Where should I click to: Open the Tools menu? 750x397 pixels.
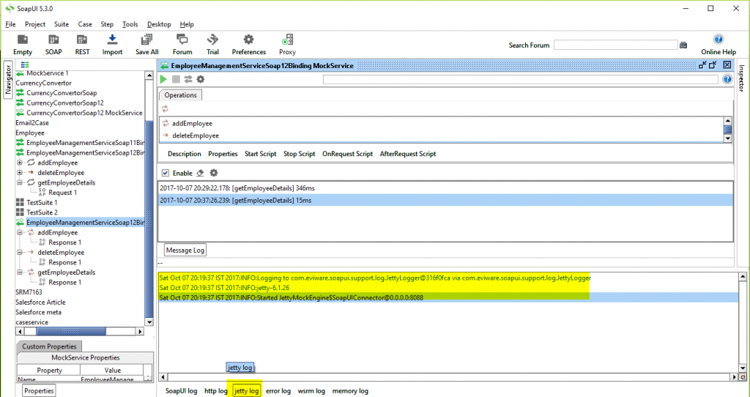pos(130,24)
